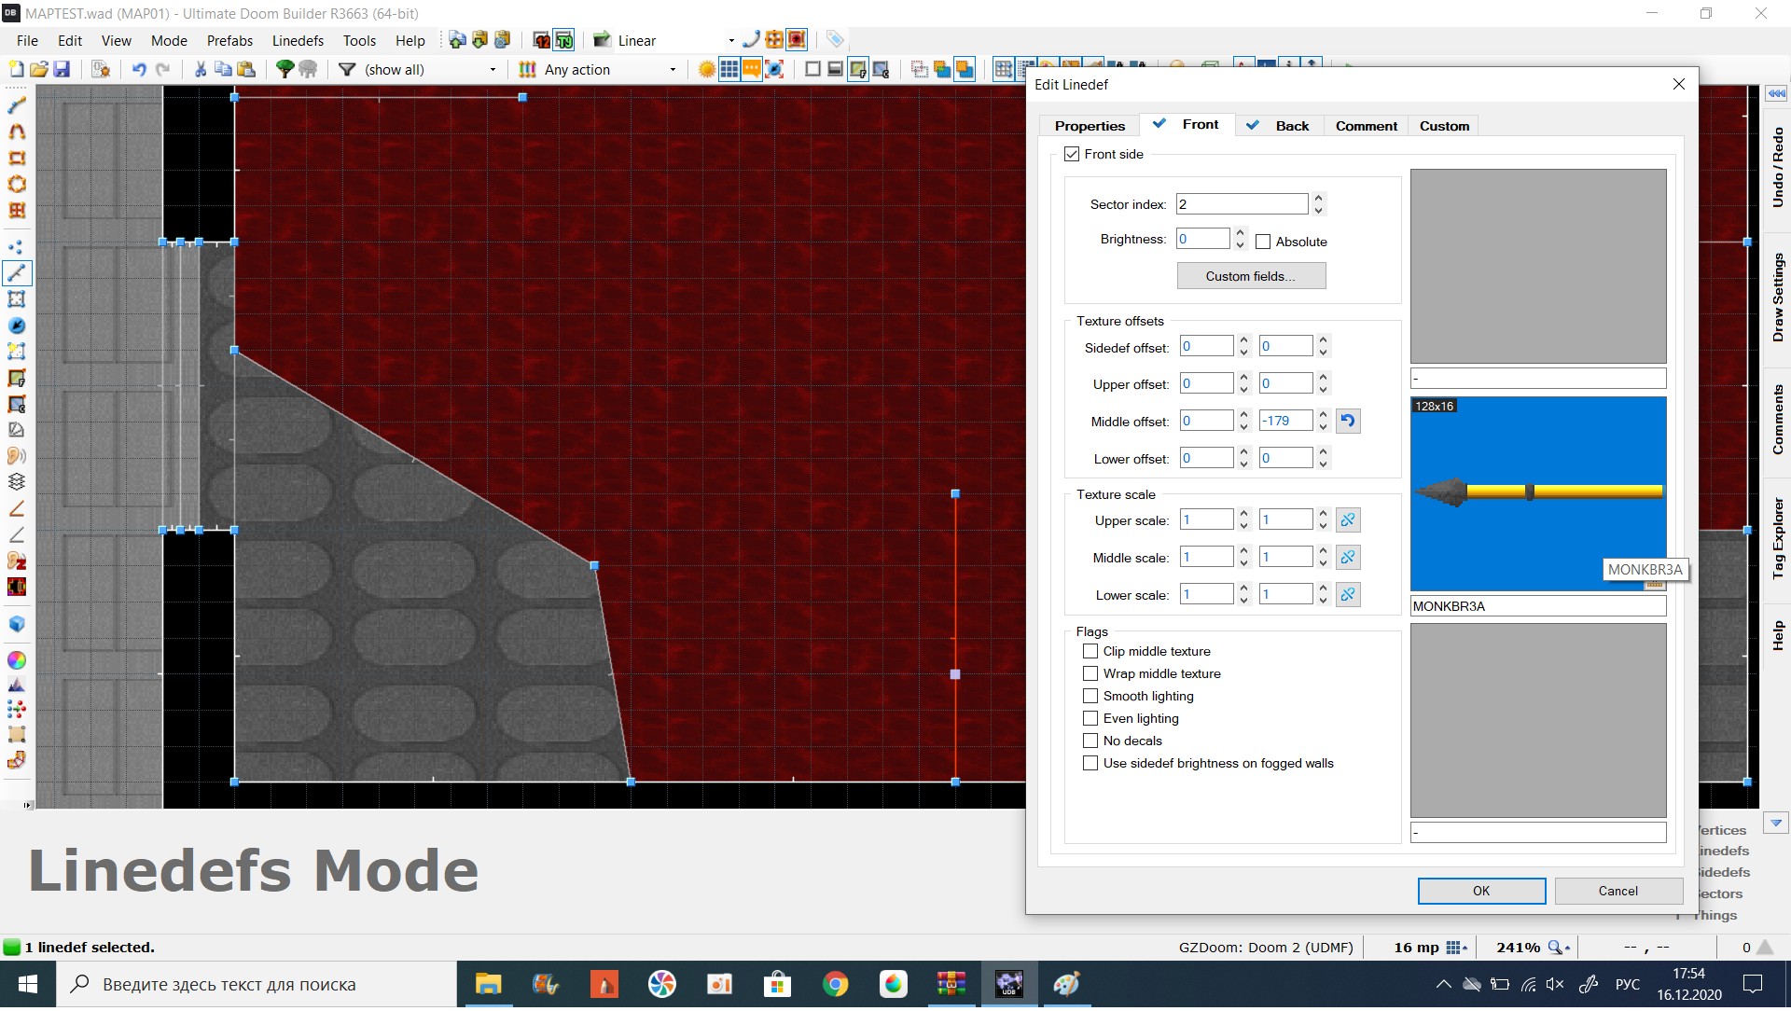
Task: Open zoom level dropdown in status bar
Action: click(1560, 949)
